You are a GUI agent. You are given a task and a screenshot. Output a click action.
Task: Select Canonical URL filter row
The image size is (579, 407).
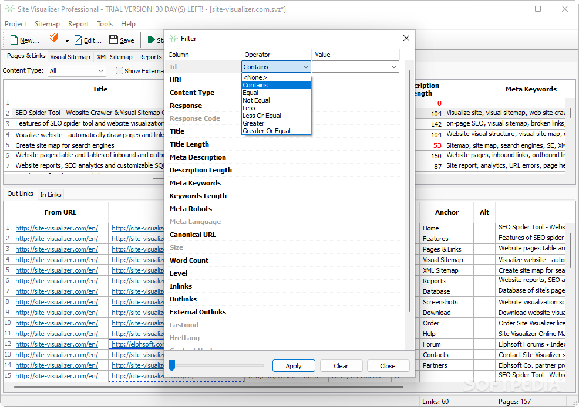[193, 235]
